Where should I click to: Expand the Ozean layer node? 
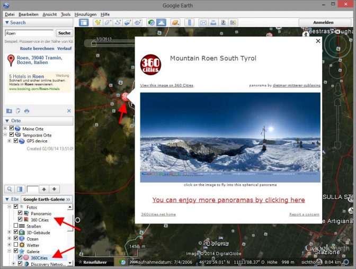(10, 238)
